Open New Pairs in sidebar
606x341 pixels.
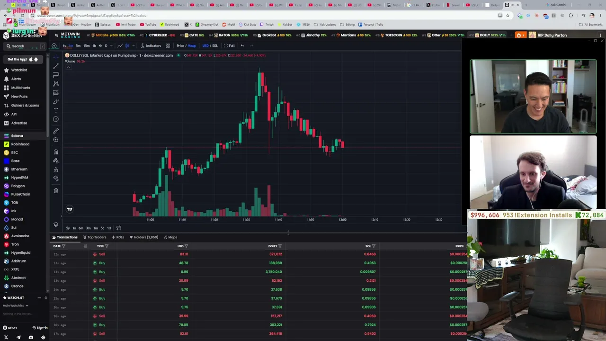pos(19,97)
